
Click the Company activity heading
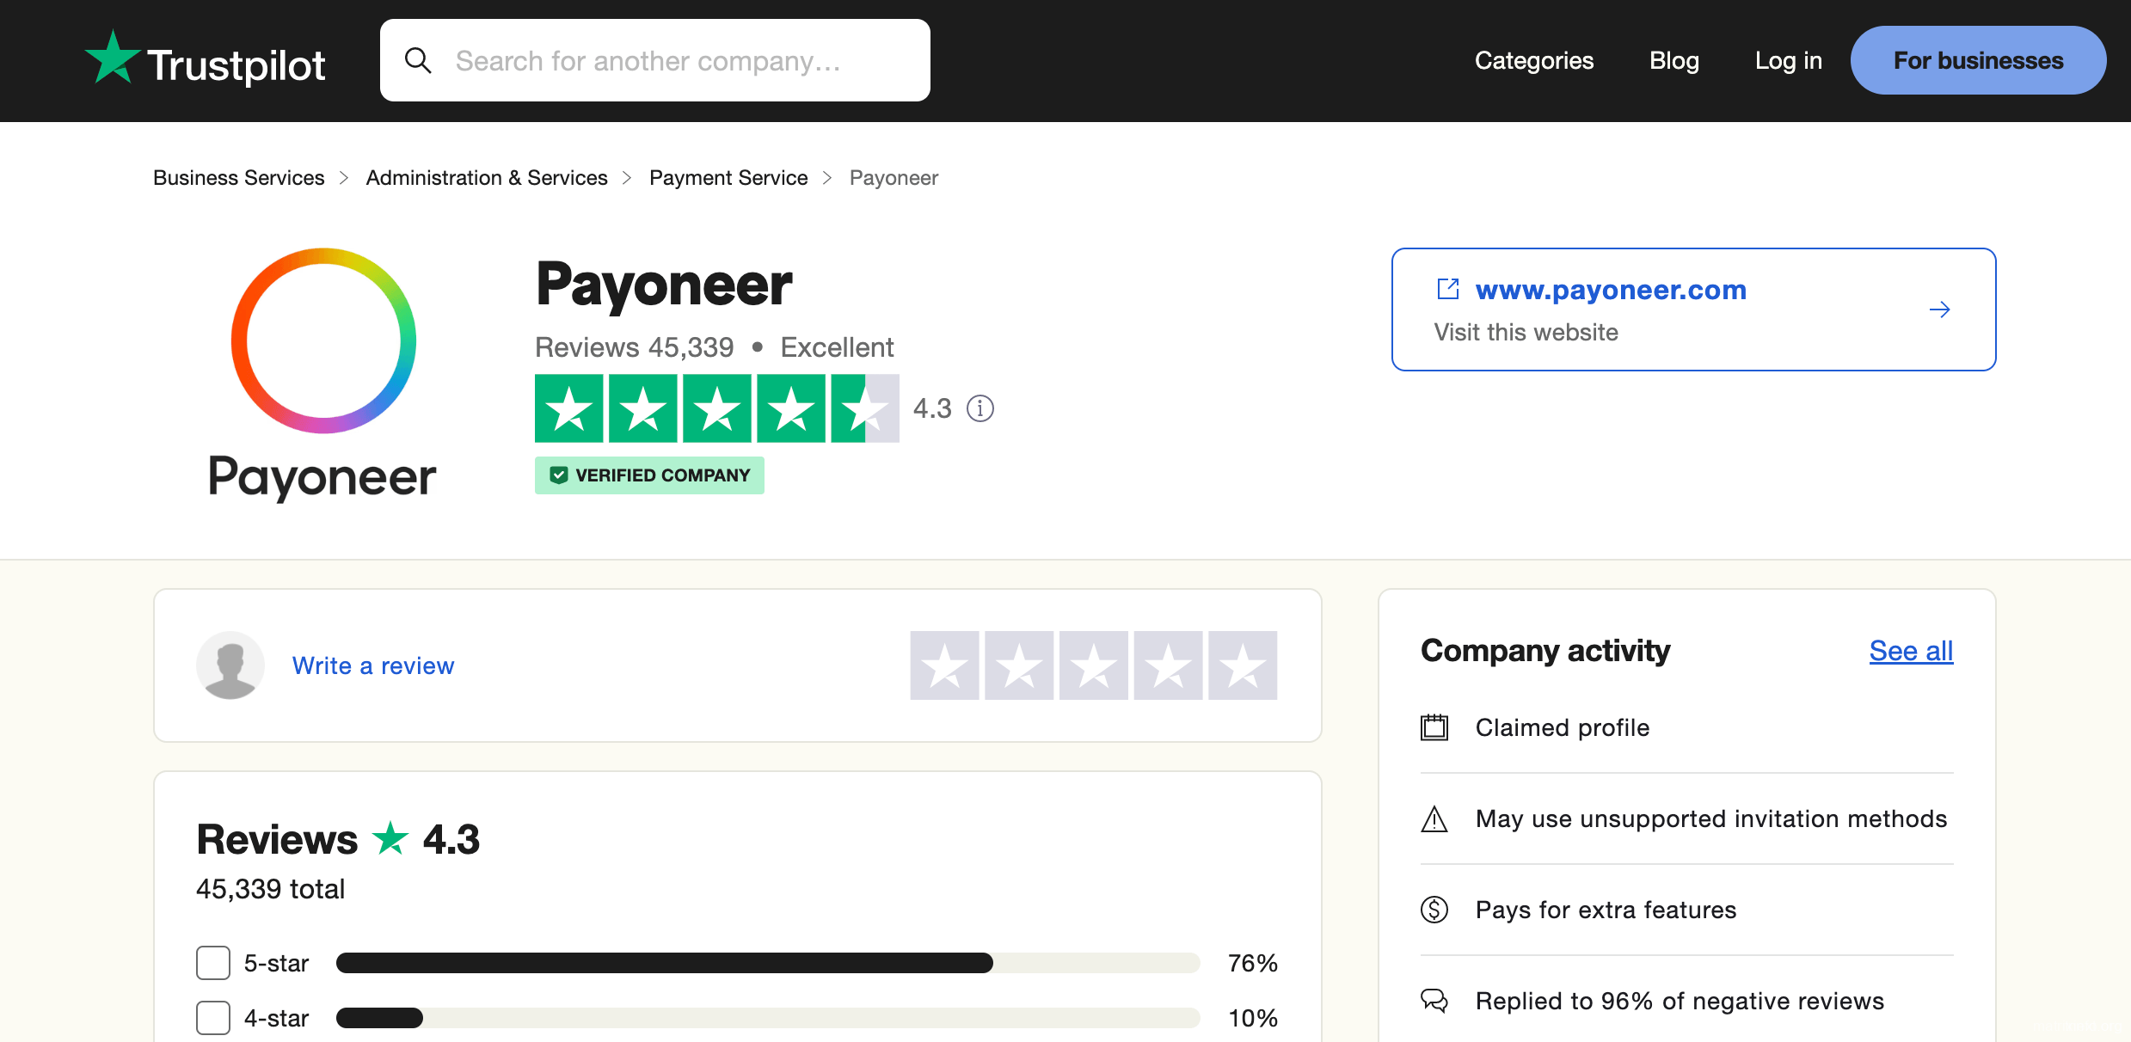click(x=1545, y=651)
